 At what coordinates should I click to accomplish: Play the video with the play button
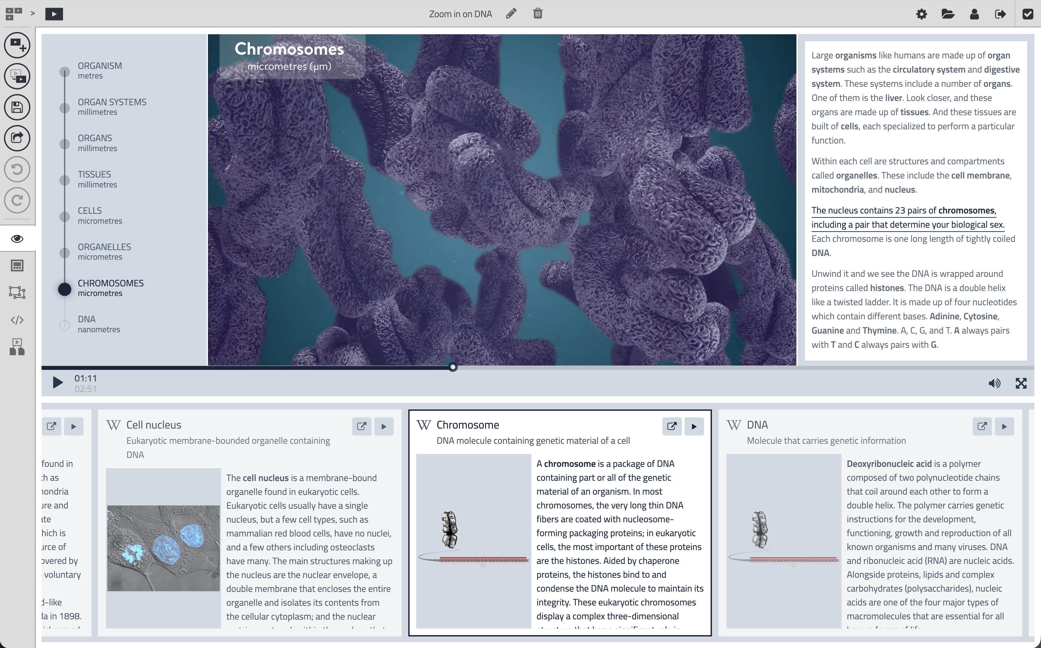[57, 382]
